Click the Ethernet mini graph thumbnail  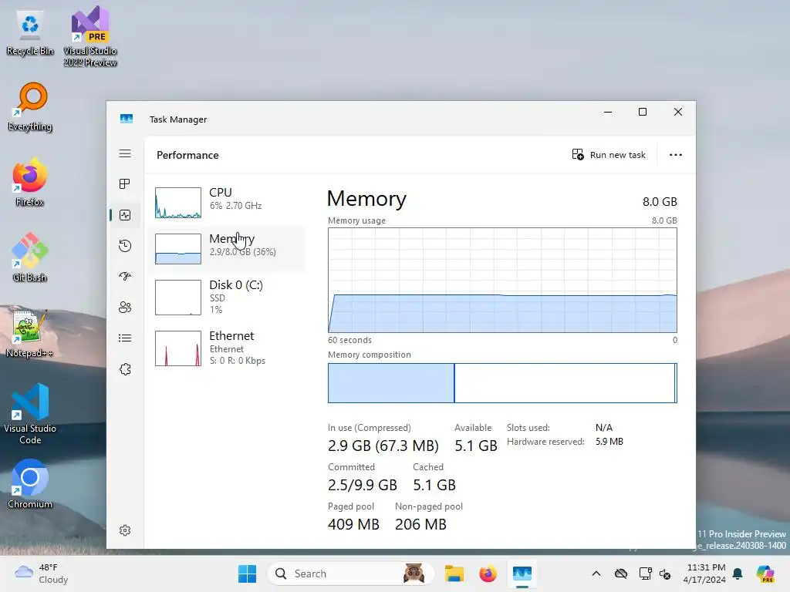coord(178,348)
